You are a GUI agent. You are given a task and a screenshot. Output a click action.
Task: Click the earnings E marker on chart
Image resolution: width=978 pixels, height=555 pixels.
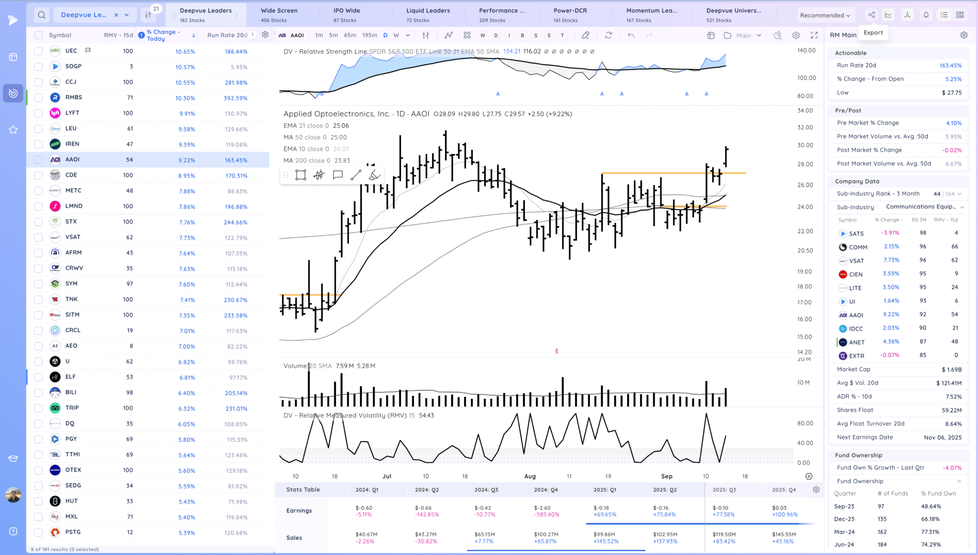tap(557, 351)
